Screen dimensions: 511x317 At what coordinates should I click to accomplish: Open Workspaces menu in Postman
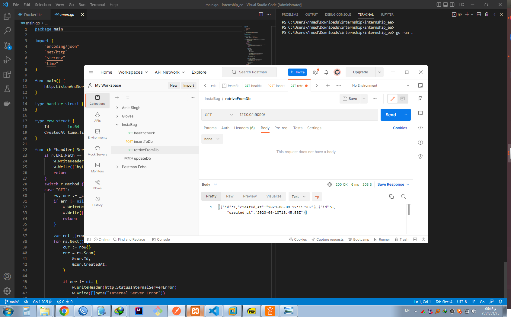click(x=133, y=72)
